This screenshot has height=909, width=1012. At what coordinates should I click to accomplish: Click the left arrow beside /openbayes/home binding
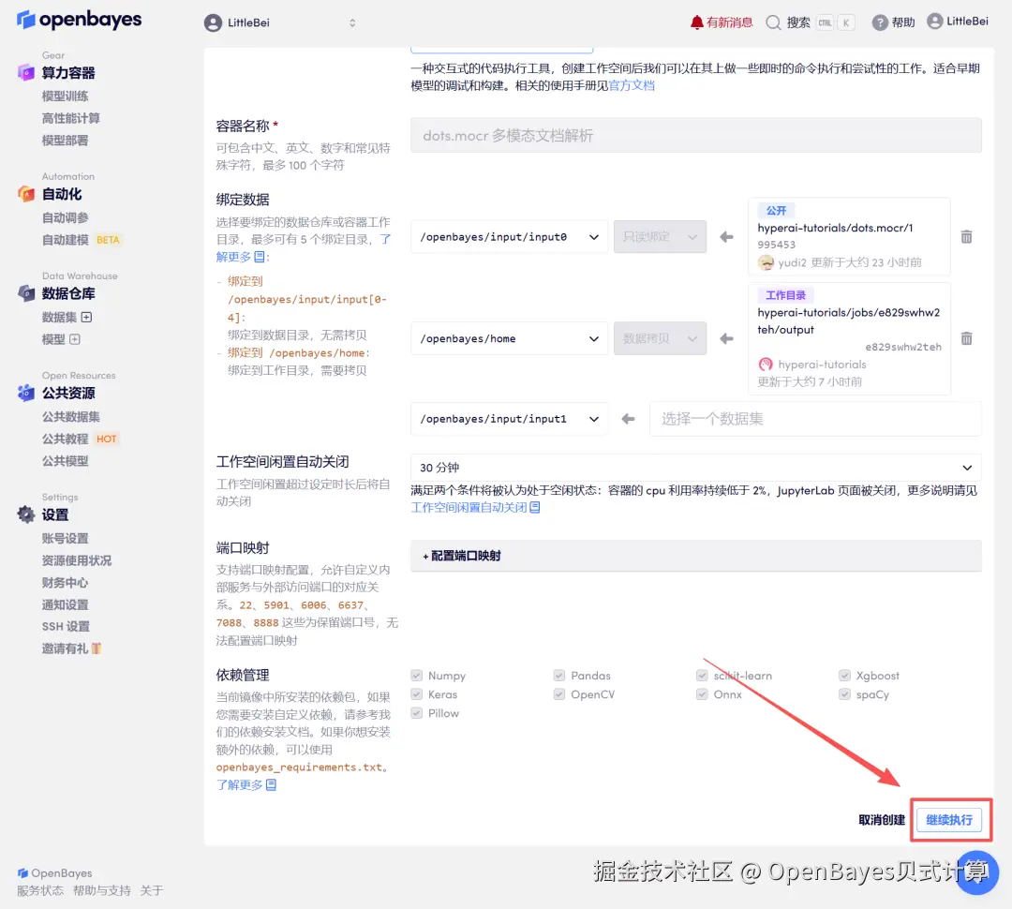tap(727, 338)
